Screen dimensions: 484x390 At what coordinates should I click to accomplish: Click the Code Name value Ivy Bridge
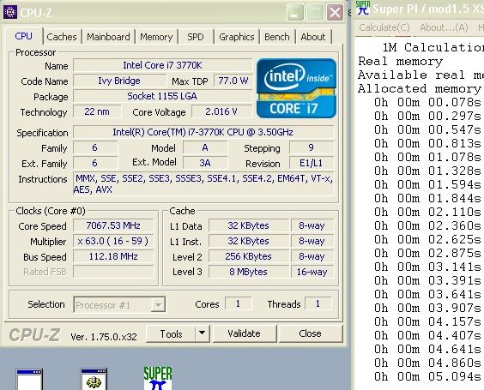click(119, 81)
